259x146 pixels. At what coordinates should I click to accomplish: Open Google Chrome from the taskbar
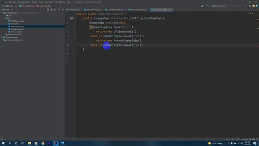coord(43,143)
